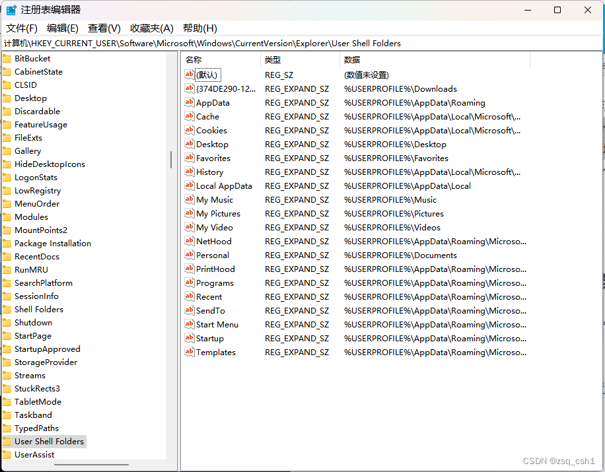Select the Desktop key in tree
Viewport: 605px width, 472px height.
coord(30,98)
